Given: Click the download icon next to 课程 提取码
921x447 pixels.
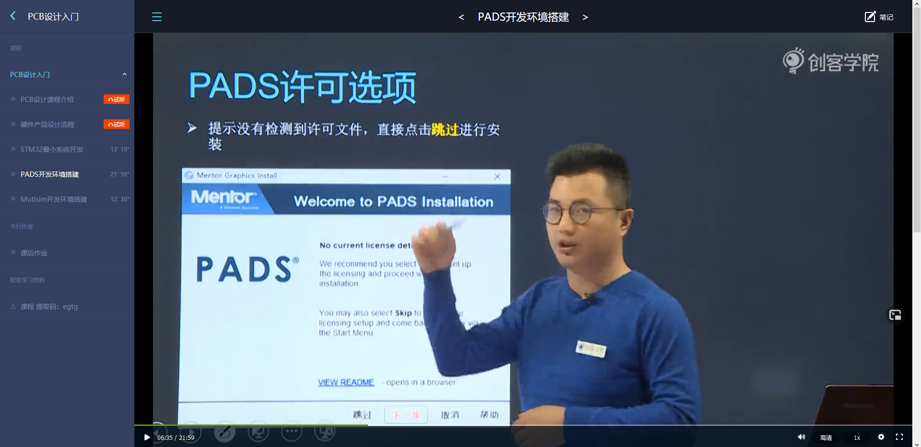Looking at the screenshot, I should (12, 306).
